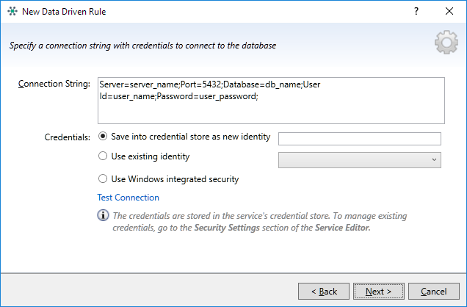Screen dimensions: 467x307
Task: Focus the new identity name field
Action: 359,139
